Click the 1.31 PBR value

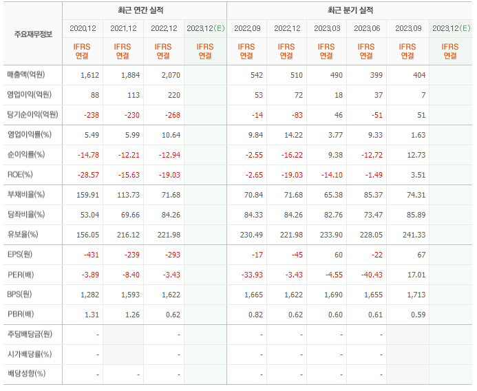[92, 315]
